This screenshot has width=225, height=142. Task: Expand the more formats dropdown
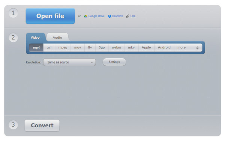point(188,48)
